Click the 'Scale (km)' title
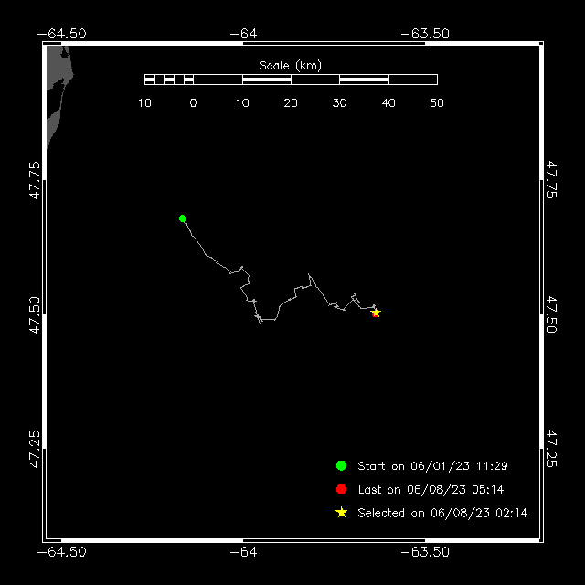This screenshot has height=585, width=585. click(x=291, y=66)
